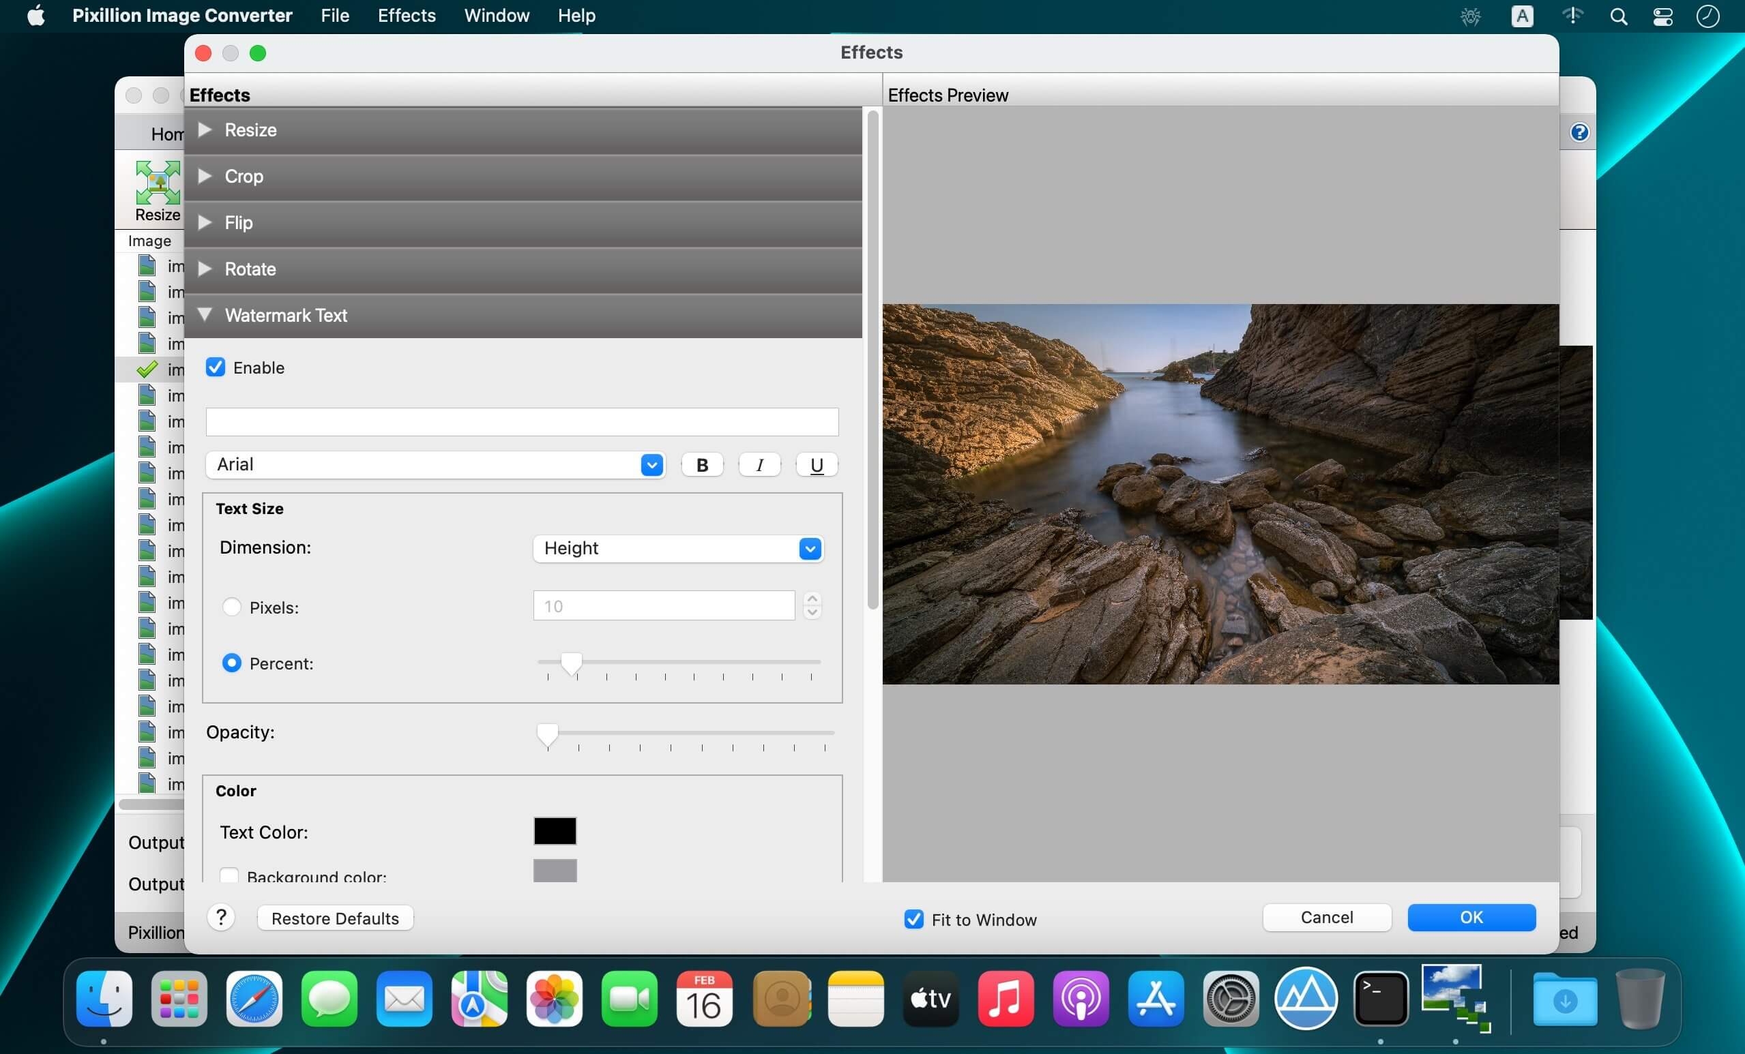The height and width of the screenshot is (1054, 1745).
Task: Open Control Center in menu bar
Action: [1663, 16]
